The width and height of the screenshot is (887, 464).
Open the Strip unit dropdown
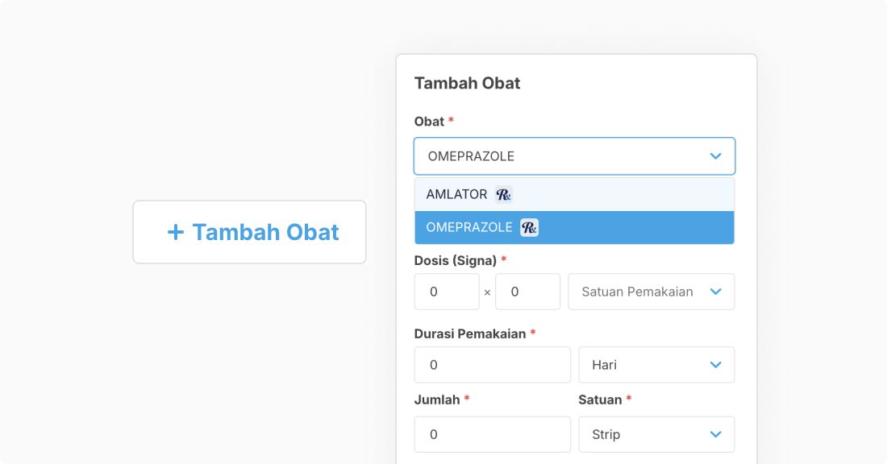coord(656,434)
